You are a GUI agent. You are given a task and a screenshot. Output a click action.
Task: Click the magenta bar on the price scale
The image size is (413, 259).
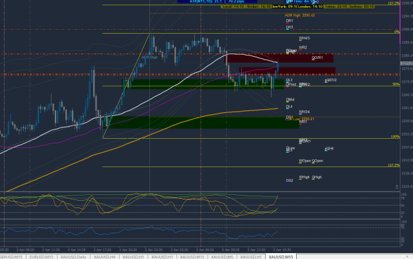click(400, 22)
